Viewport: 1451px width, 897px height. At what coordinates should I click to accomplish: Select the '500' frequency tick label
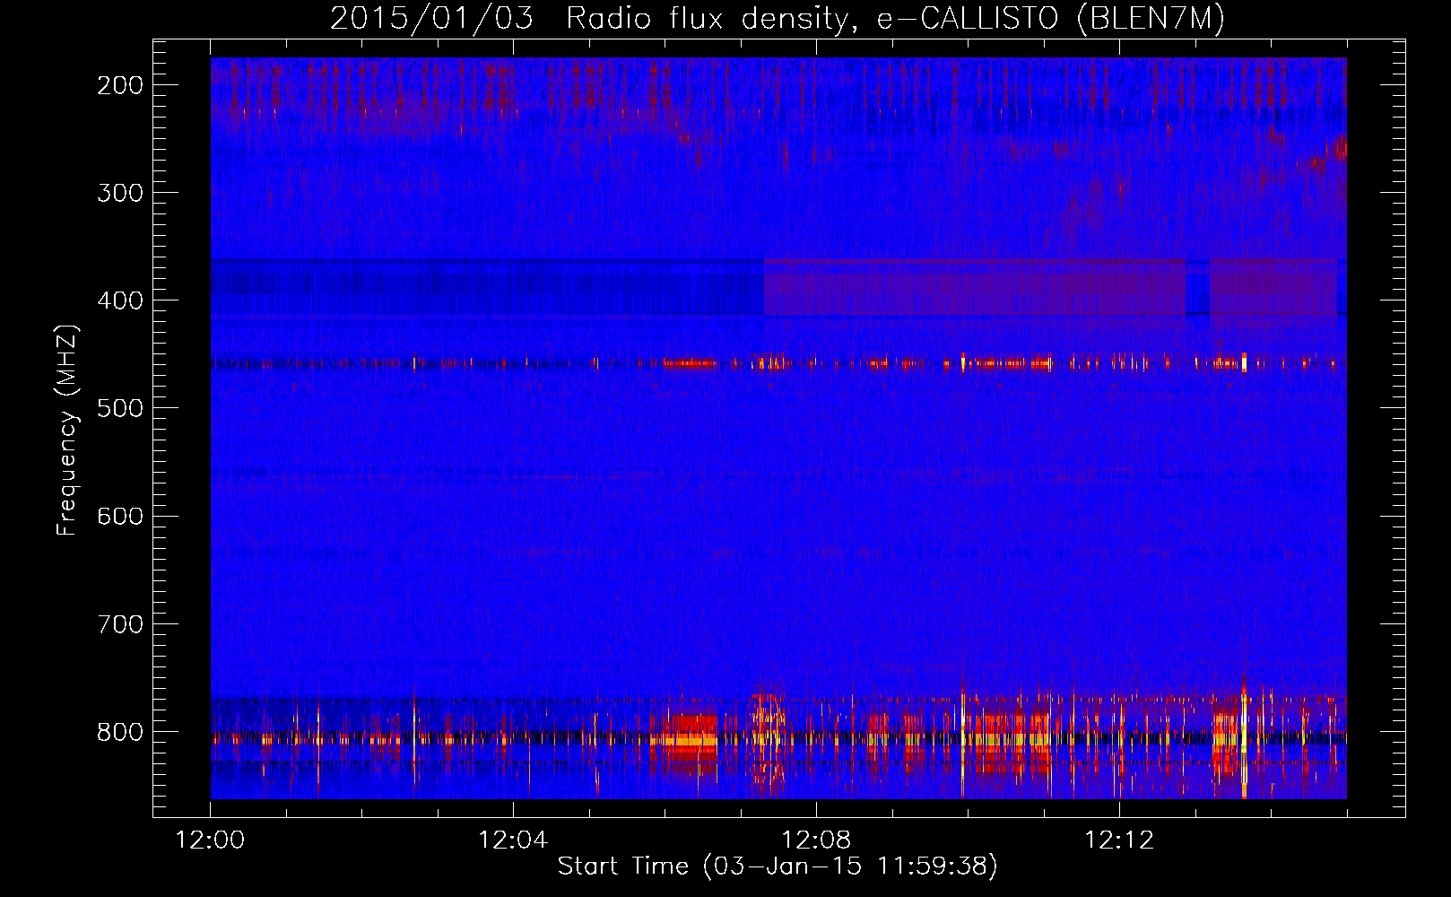(x=119, y=408)
